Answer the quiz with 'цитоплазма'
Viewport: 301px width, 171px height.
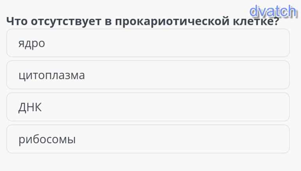(x=148, y=75)
